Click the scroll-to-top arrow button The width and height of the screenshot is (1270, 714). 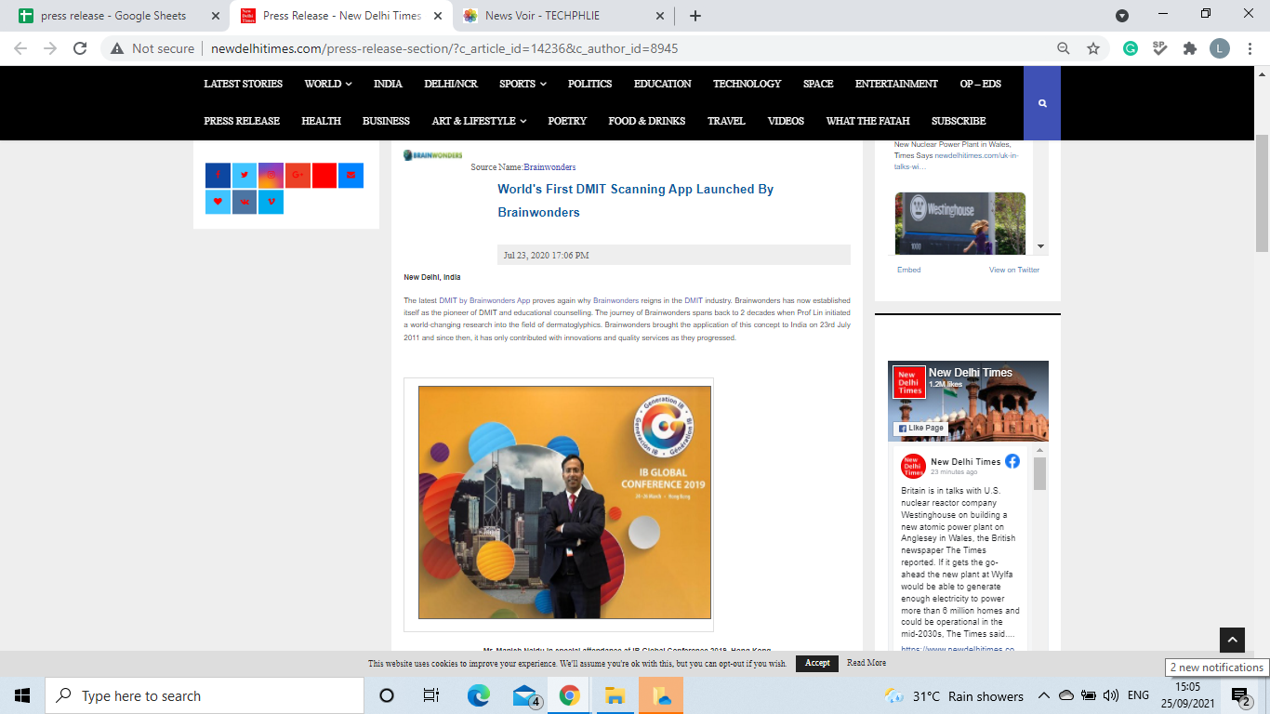[x=1232, y=640]
